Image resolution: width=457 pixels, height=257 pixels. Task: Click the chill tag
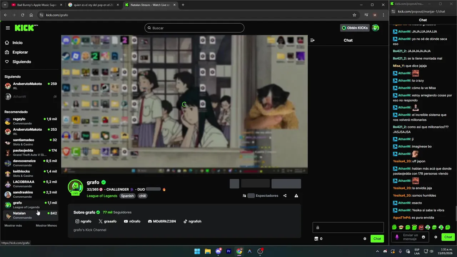(x=142, y=196)
